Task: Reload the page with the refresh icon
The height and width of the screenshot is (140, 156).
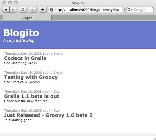Action: coord(23,10)
